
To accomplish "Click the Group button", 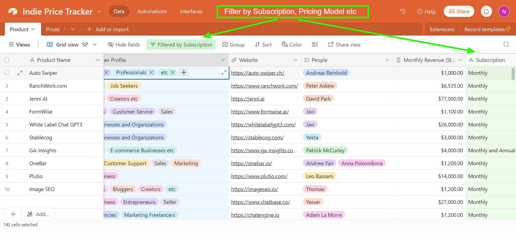I will (234, 44).
